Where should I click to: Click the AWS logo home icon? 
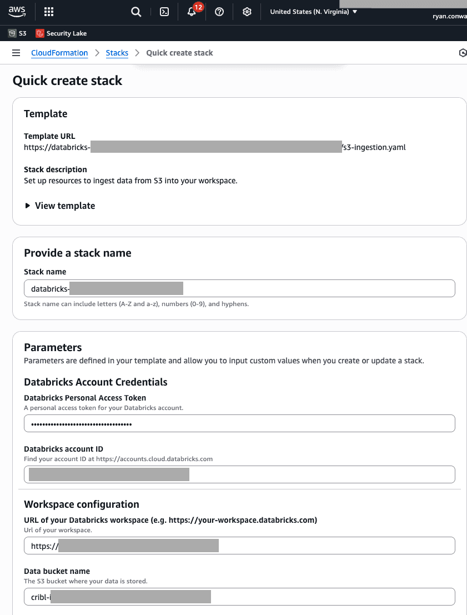pyautogui.click(x=17, y=11)
